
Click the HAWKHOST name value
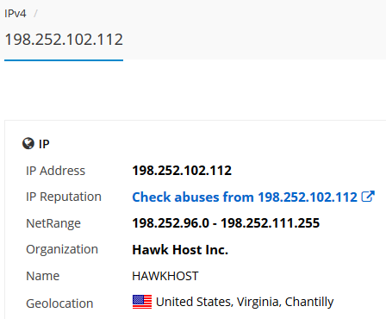point(165,276)
